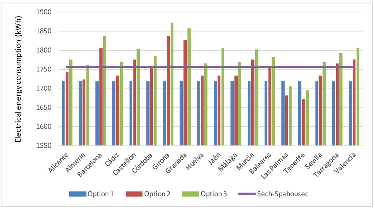This screenshot has height=210, width=375.
Task: Select the Option 2 legend label
Action: click(157, 194)
